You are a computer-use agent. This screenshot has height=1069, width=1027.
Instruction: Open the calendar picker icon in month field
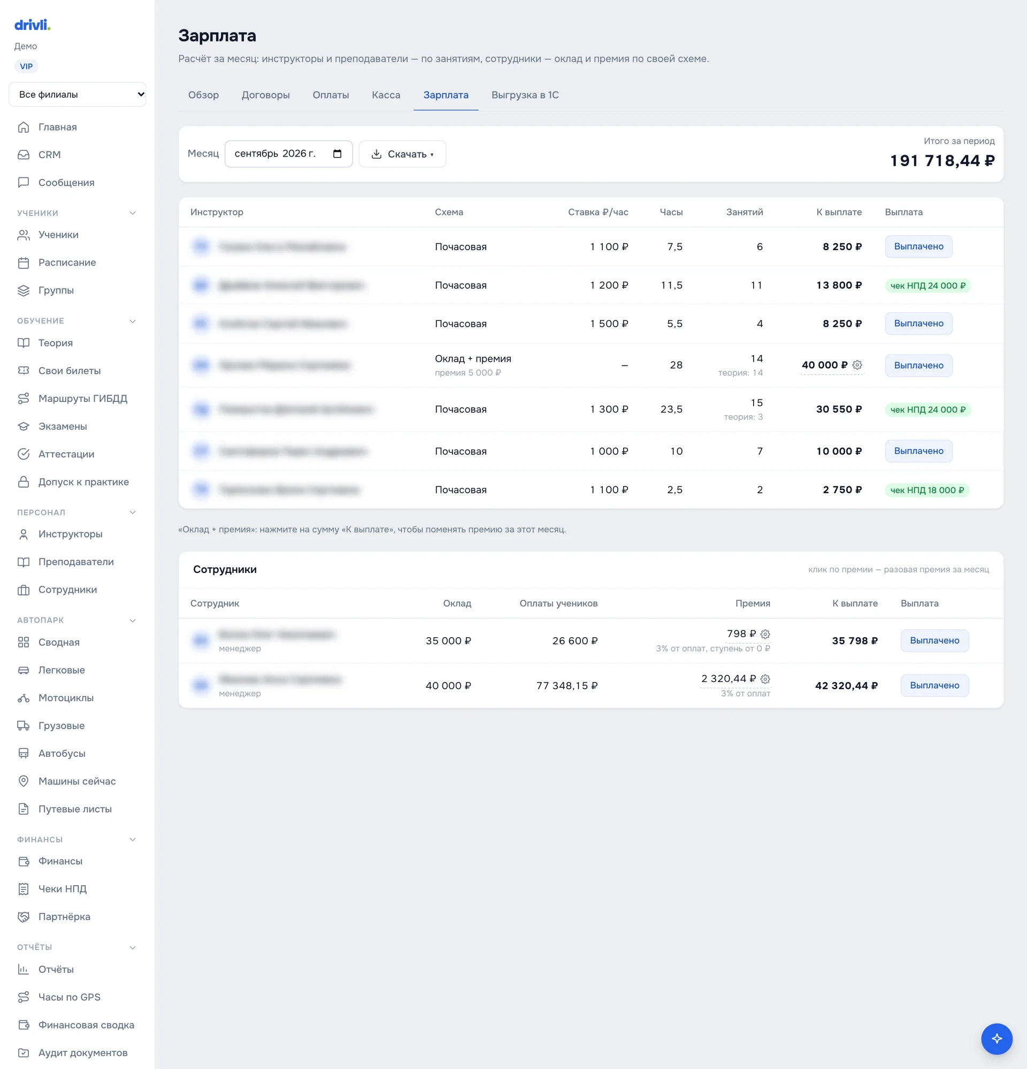click(x=337, y=154)
